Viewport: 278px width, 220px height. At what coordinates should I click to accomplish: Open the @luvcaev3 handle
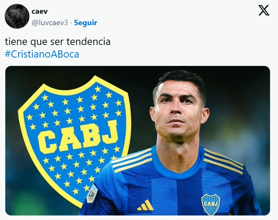(x=50, y=23)
